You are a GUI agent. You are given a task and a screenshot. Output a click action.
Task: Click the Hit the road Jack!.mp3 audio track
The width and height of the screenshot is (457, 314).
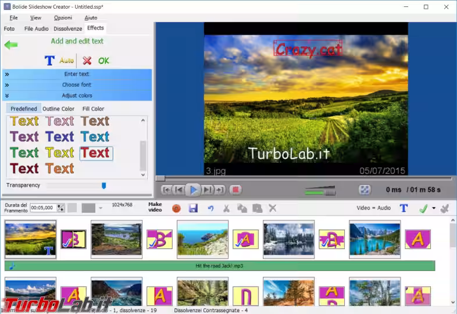(220, 266)
